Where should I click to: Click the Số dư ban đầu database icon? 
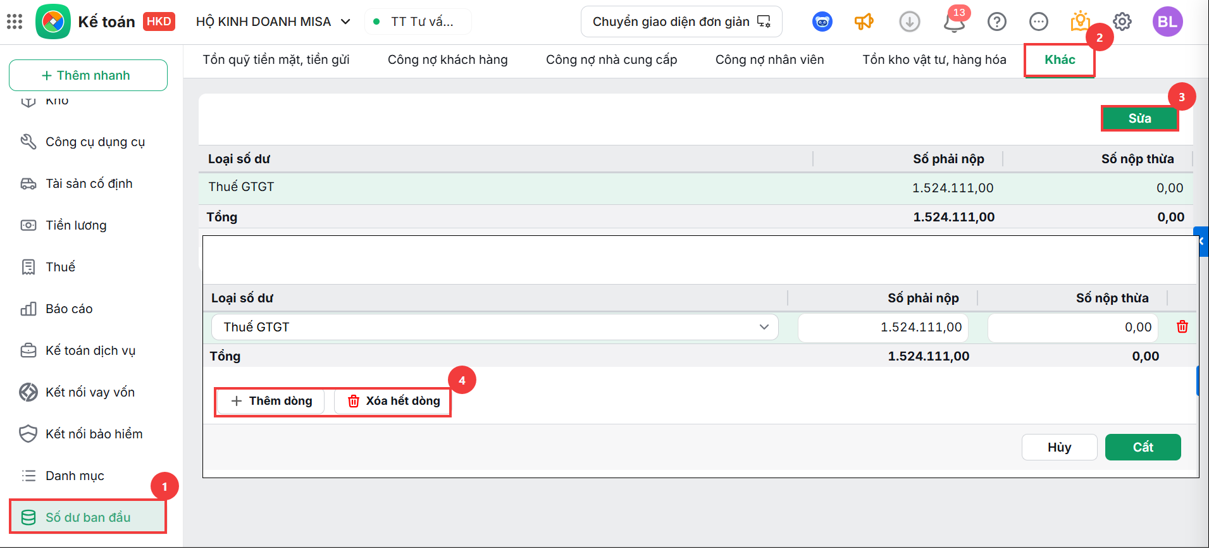coord(28,517)
